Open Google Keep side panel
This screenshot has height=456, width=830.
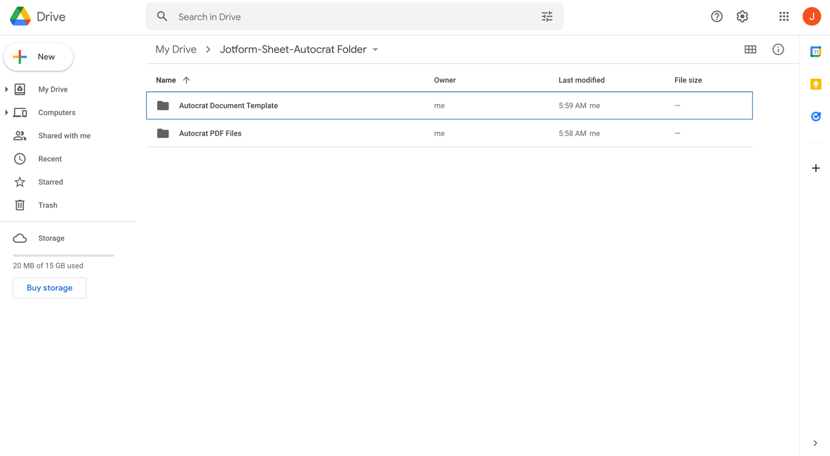(816, 85)
